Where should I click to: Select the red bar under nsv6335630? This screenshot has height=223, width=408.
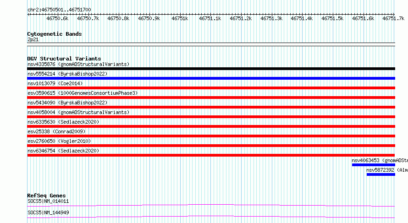(x=211, y=126)
